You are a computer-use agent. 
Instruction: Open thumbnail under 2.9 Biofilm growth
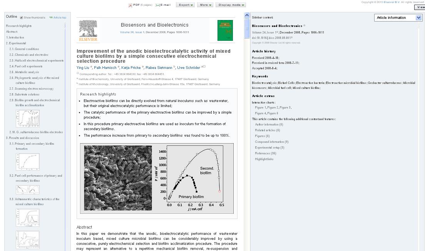[28, 119]
